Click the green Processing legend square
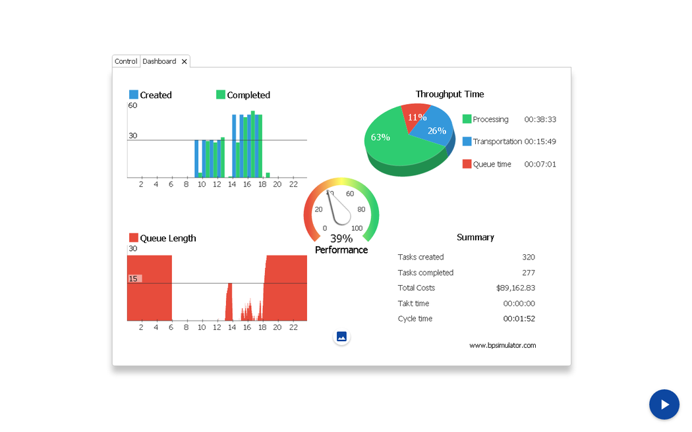This screenshot has height=432, width=692. pos(467,119)
